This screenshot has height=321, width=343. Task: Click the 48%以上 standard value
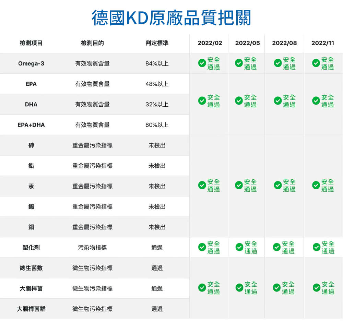pos(157,84)
